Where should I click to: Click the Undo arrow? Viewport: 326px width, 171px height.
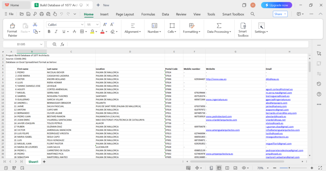tap(61, 14)
